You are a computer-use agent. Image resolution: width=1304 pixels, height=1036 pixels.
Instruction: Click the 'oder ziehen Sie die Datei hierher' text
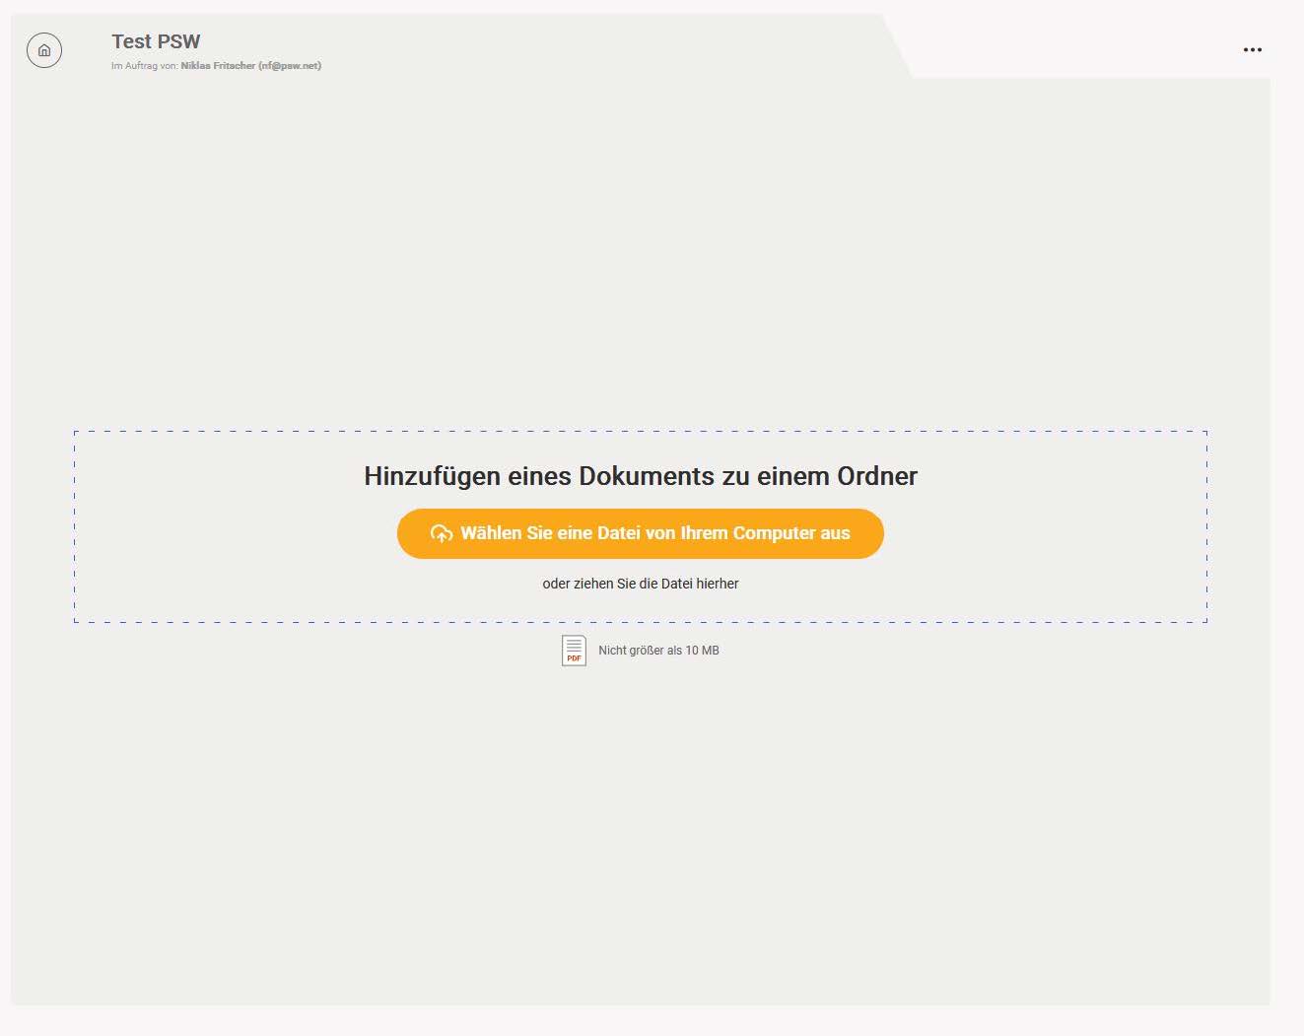point(641,584)
